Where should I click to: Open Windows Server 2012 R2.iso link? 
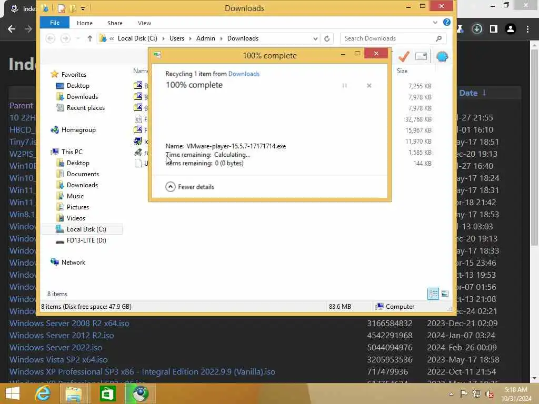click(62, 335)
